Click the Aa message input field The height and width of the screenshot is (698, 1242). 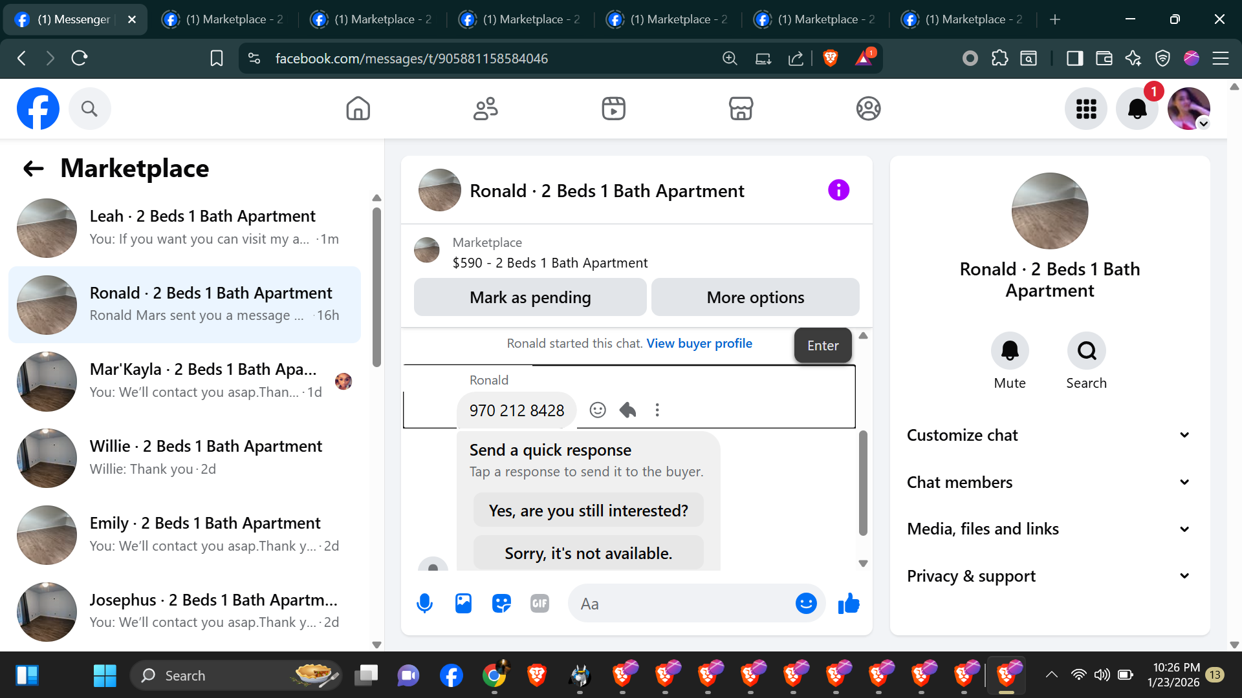(679, 604)
